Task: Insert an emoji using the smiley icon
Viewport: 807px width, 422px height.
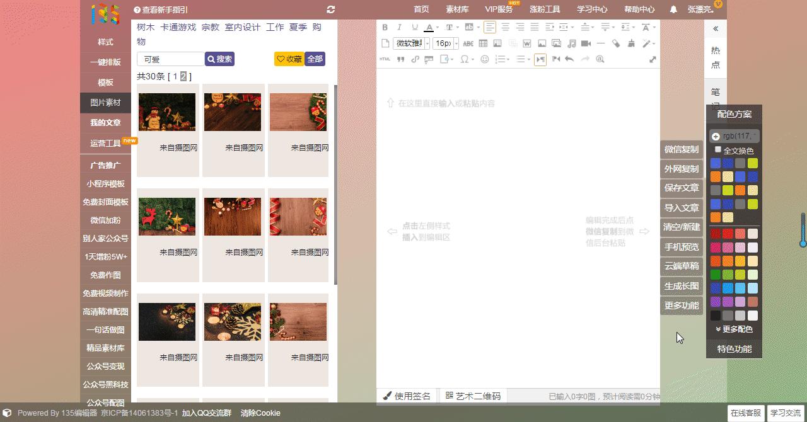Action: click(485, 59)
